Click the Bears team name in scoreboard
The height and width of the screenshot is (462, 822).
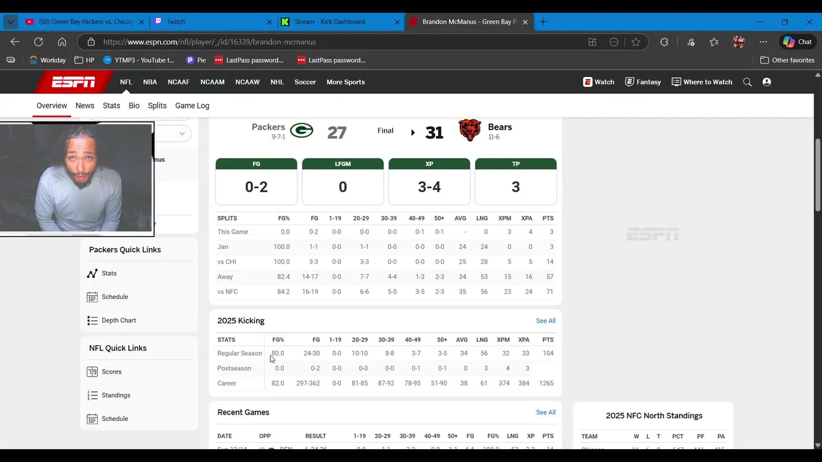coord(500,127)
